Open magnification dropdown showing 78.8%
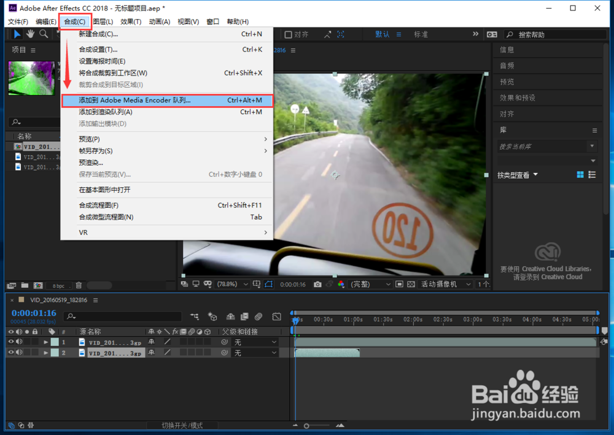This screenshot has height=435, width=614. tap(233, 285)
